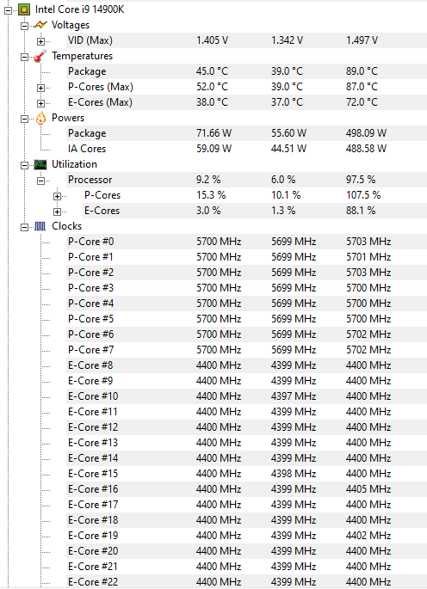Select the Clocks label
This screenshot has width=427, height=589.
67,226
